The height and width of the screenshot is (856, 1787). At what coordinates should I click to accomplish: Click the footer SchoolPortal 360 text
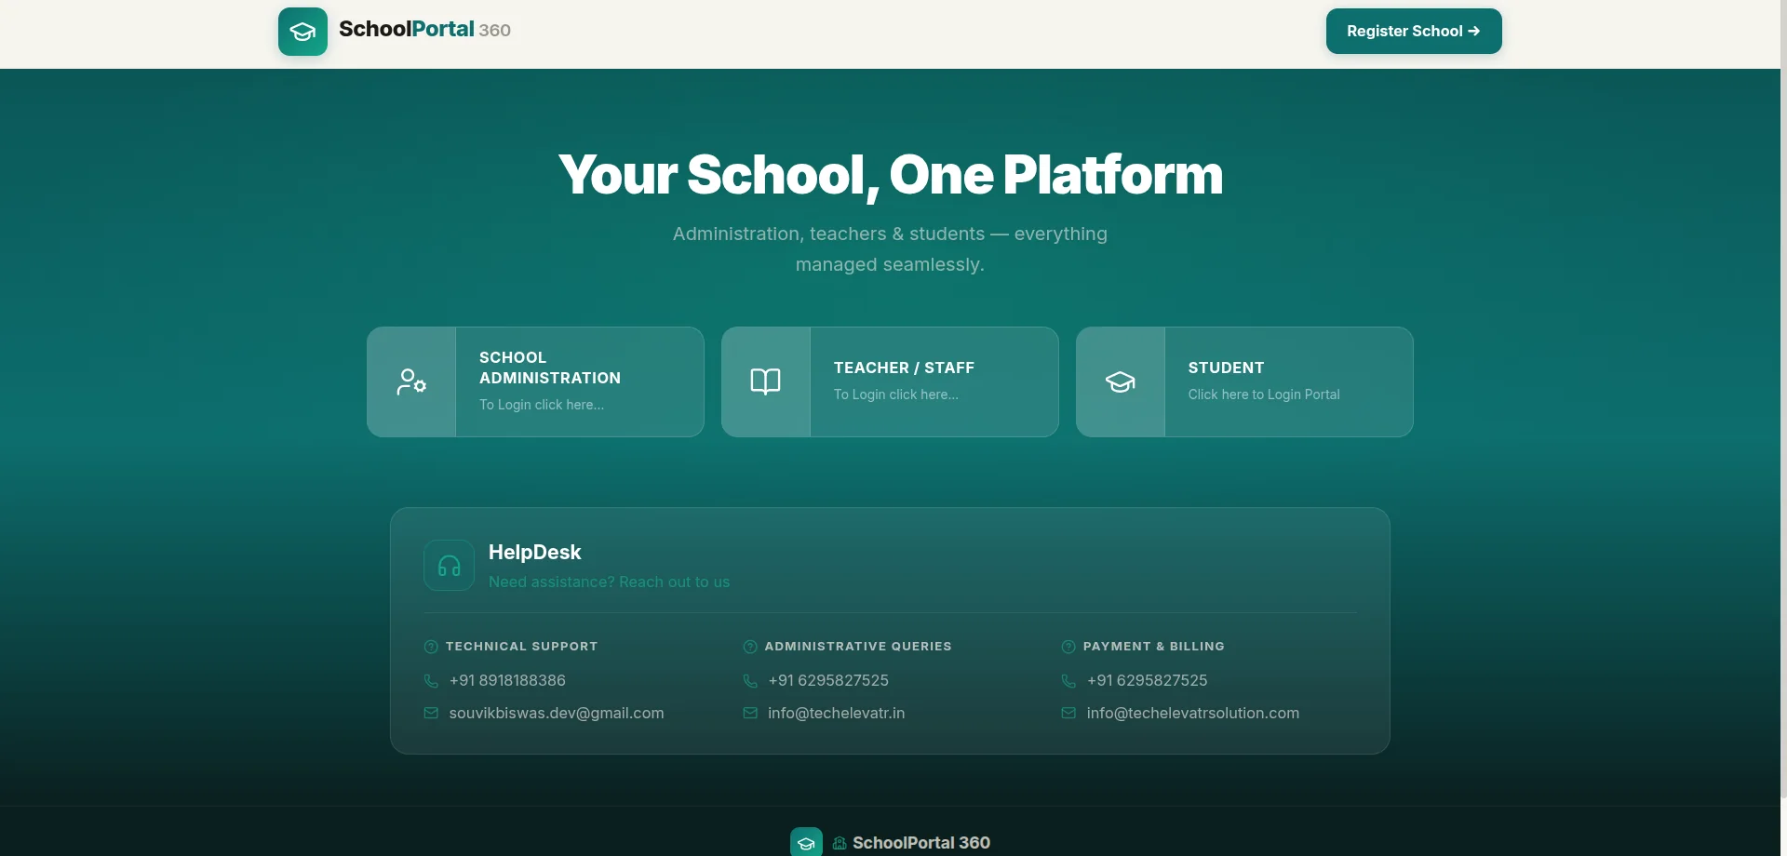[x=921, y=843]
